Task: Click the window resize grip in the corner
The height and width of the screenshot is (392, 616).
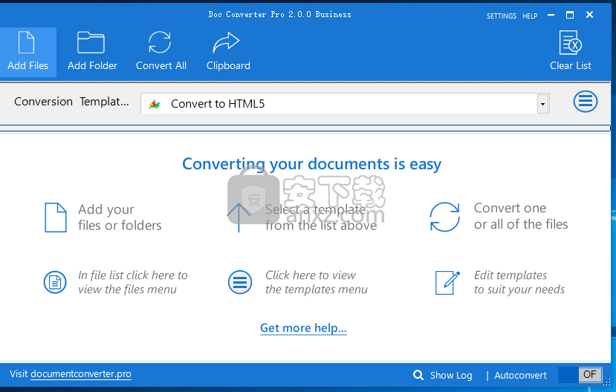Action: tap(606, 382)
